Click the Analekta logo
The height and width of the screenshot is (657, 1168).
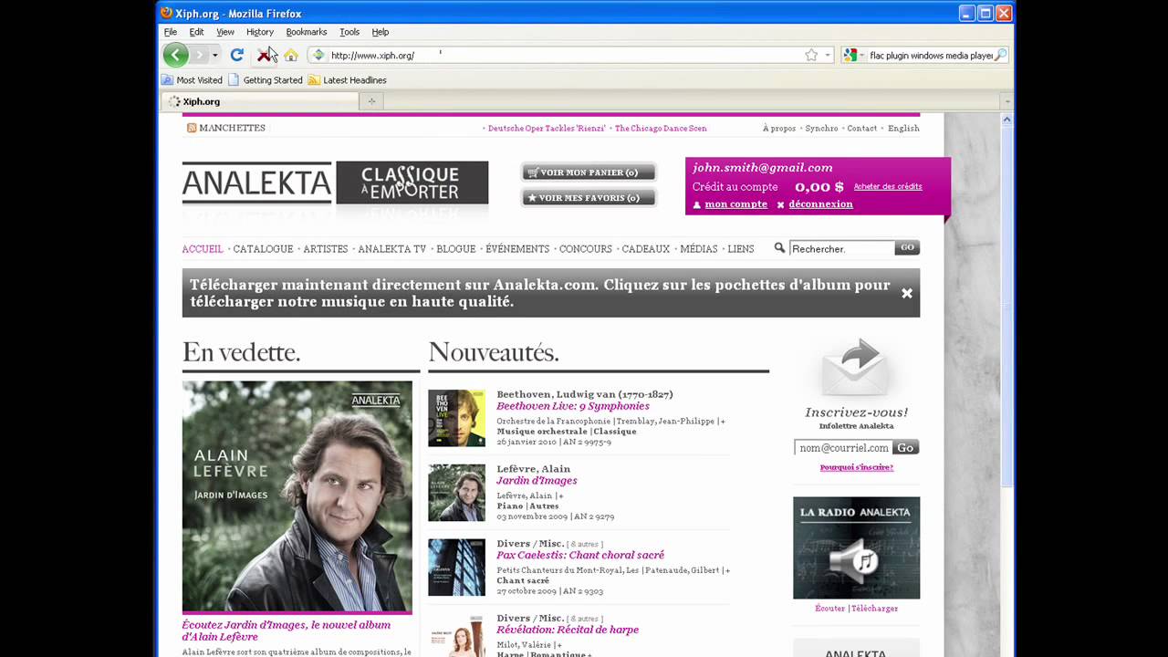pos(257,183)
